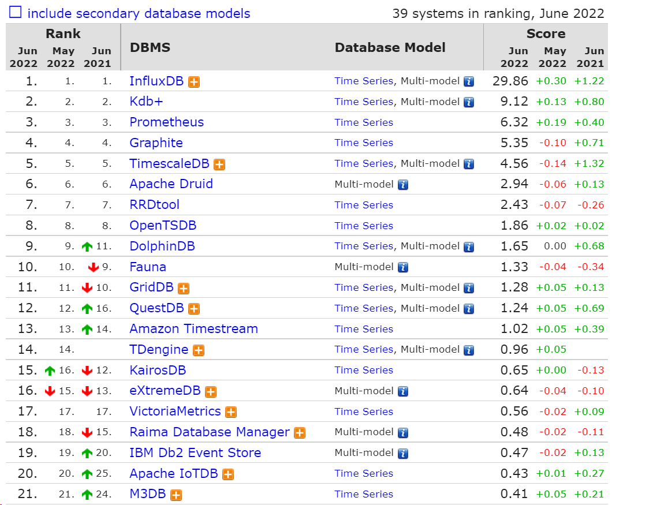This screenshot has height=505, width=653.
Task: Click the info icon in eXtremeDB row
Action: click(x=402, y=391)
